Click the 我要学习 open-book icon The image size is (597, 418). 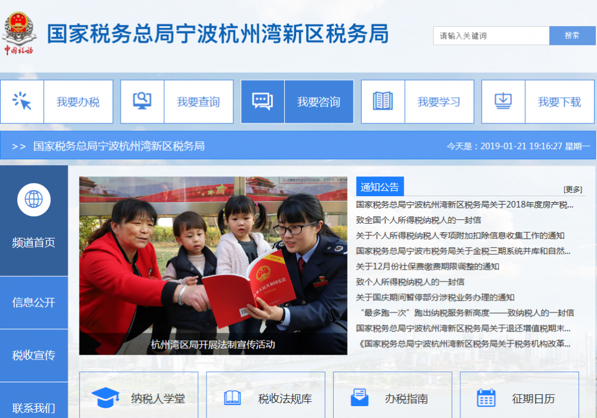pos(383,101)
